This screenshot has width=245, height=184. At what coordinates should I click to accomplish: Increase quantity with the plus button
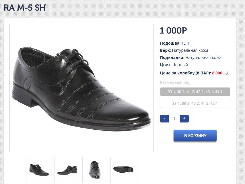tap(184, 118)
